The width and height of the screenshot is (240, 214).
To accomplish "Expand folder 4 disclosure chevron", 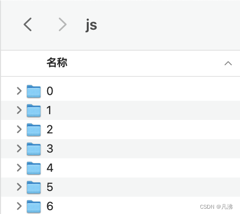I will (x=19, y=168).
